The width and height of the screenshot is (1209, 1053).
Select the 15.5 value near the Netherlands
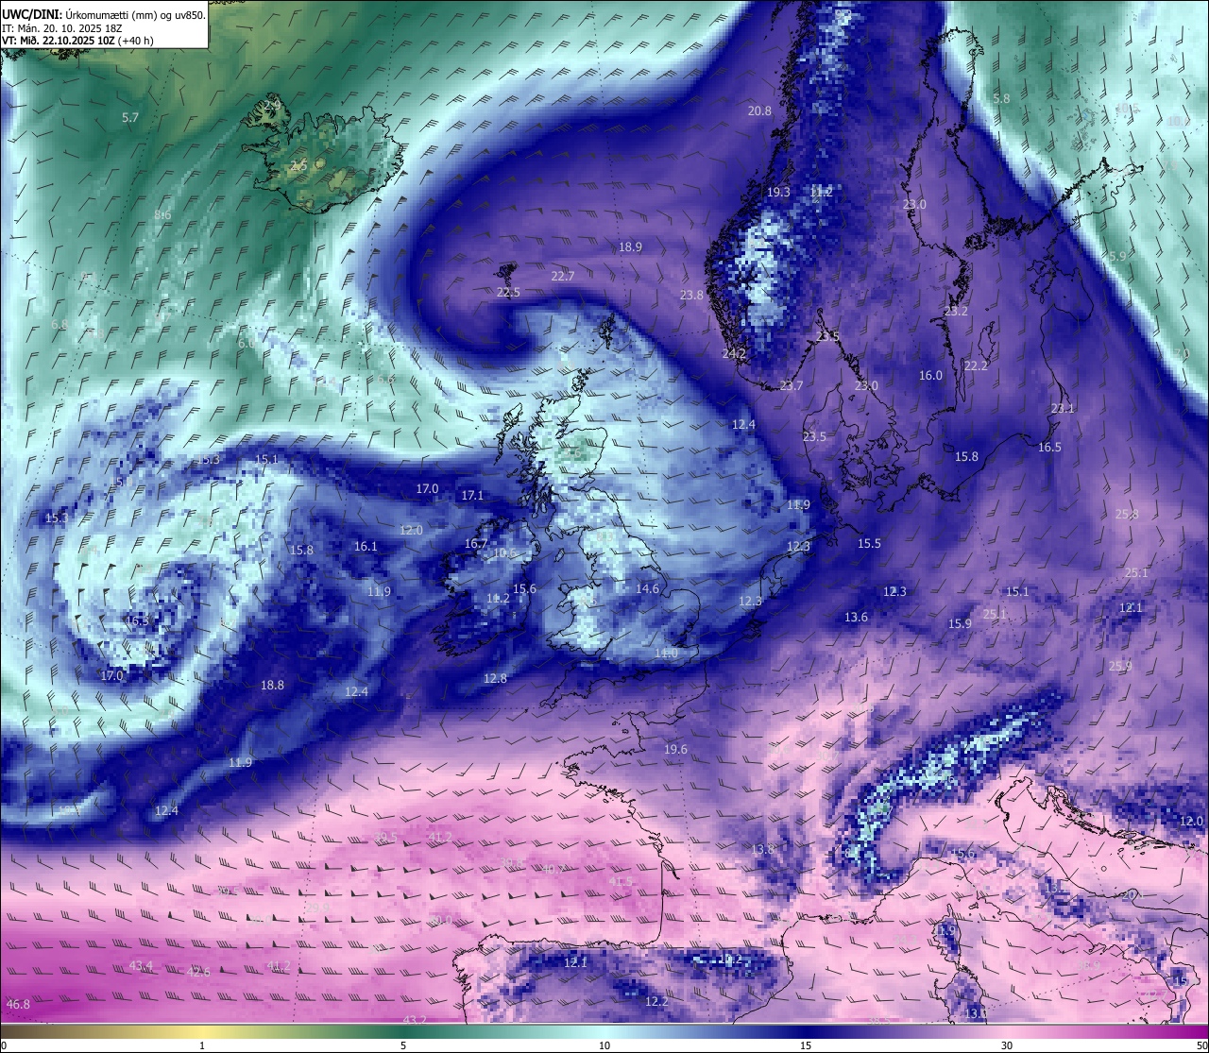pos(869,543)
